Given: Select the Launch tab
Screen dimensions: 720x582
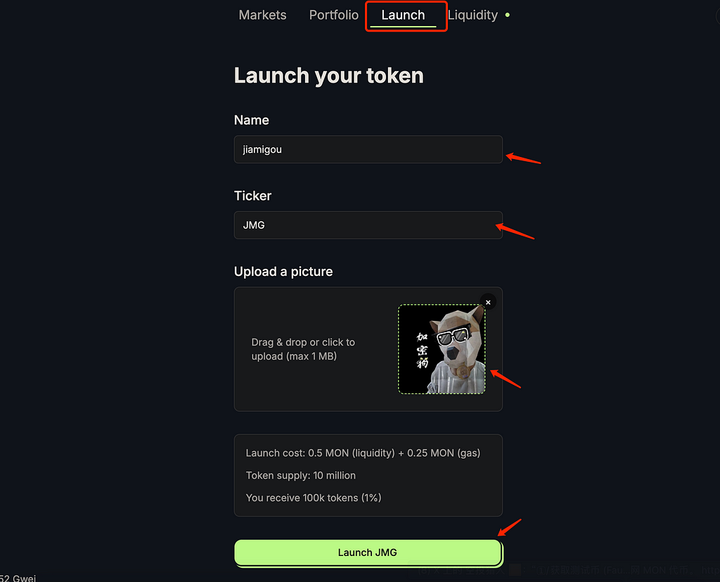Looking at the screenshot, I should pyautogui.click(x=403, y=15).
